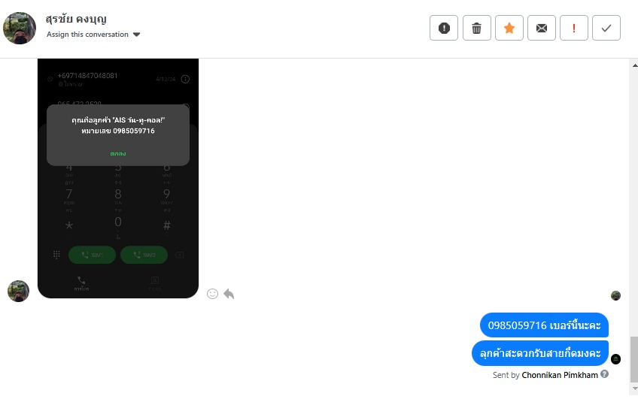Mark conversation unread with envelope icon
Screen dimensions: 638x402
point(541,28)
